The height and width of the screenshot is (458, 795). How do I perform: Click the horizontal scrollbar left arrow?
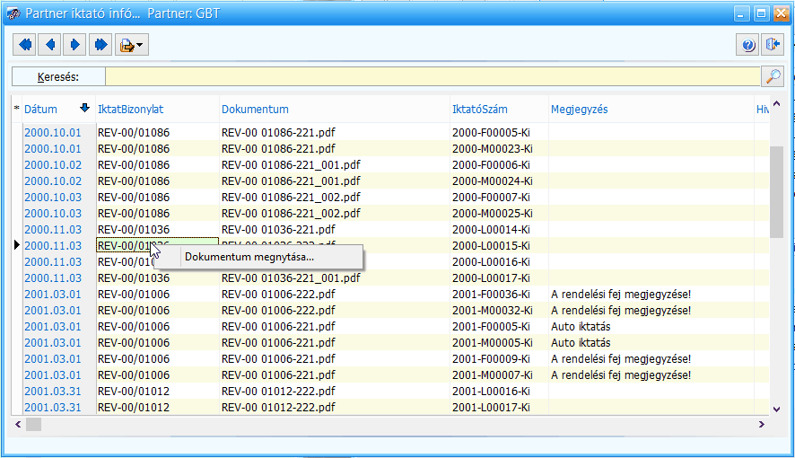pyautogui.click(x=18, y=424)
